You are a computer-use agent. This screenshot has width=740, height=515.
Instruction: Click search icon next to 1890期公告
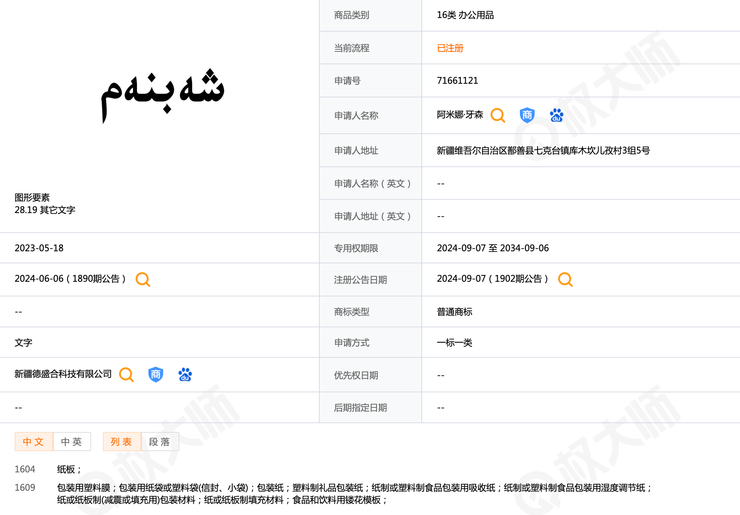[143, 280]
